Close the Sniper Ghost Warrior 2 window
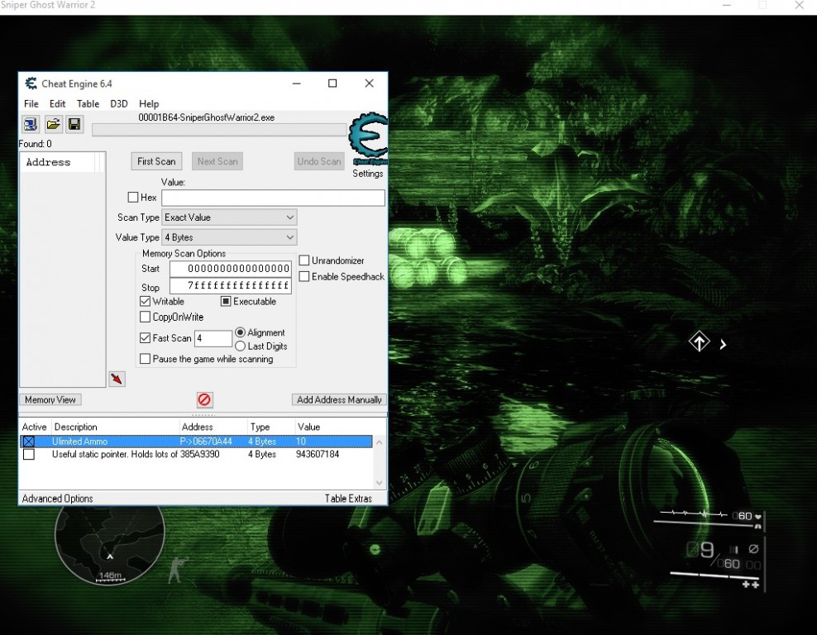 tap(800, 5)
